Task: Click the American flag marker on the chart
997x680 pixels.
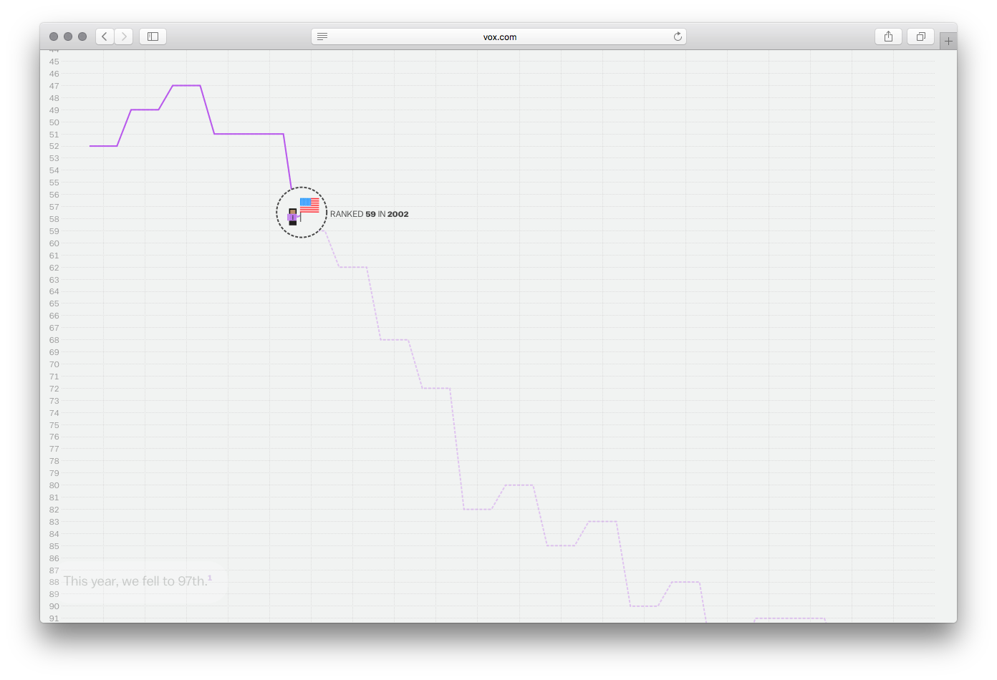Action: click(309, 205)
